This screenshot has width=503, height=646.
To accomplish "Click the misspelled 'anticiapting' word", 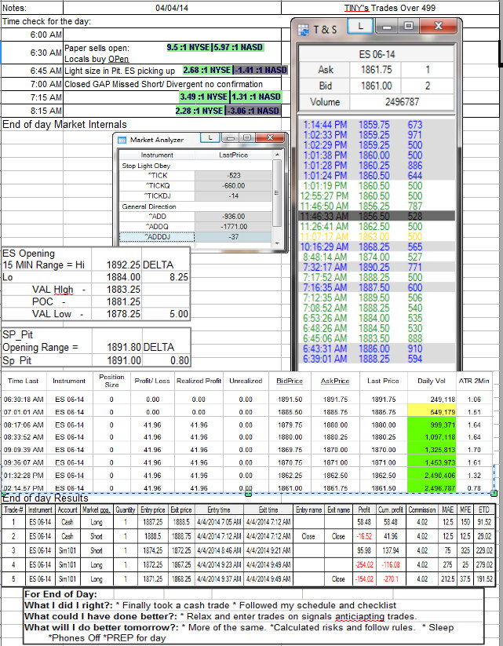I will (x=359, y=617).
